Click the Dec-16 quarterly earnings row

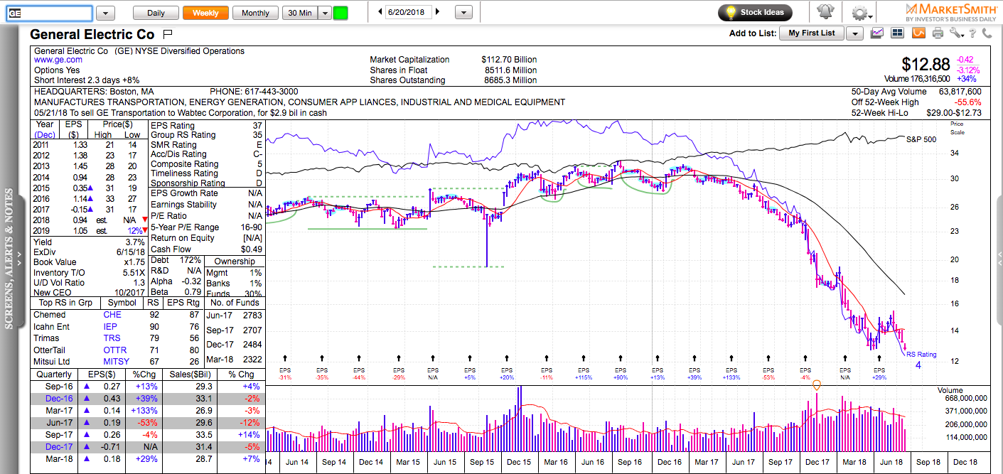[x=148, y=399]
